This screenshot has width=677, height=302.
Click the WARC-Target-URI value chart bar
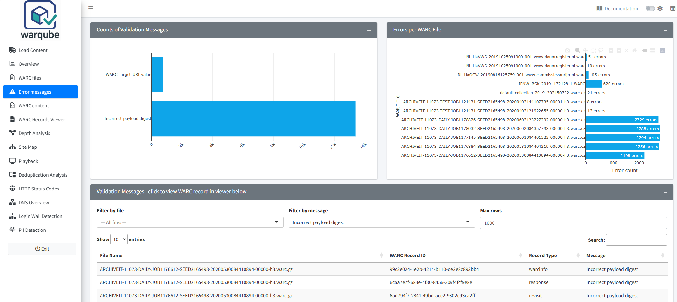coord(157,75)
